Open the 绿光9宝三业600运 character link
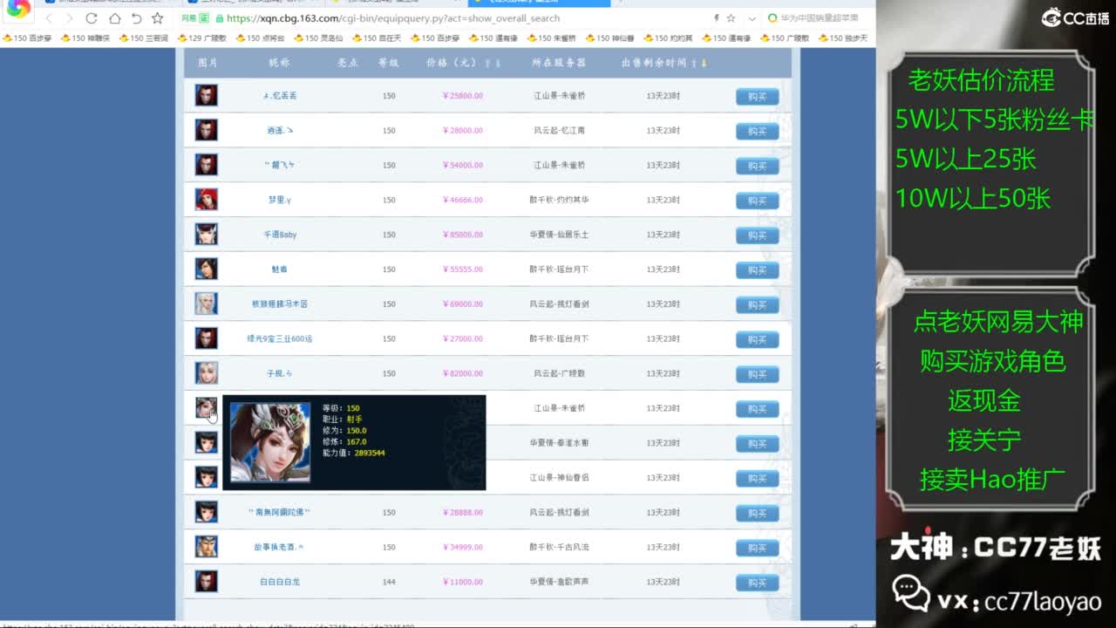Viewport: 1116px width, 628px height. (280, 338)
